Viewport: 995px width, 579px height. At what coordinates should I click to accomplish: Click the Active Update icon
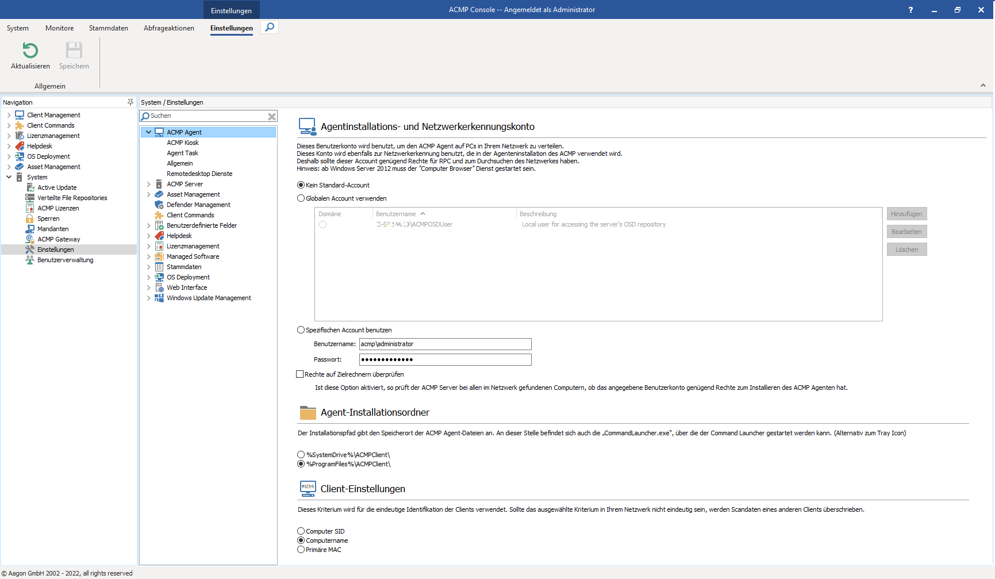click(30, 187)
